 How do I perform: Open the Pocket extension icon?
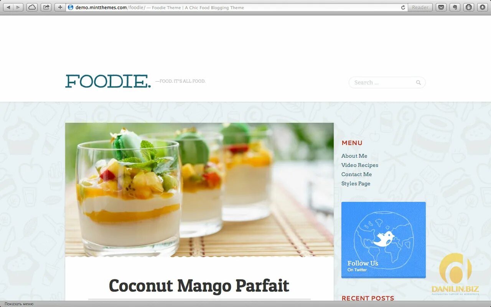(442, 7)
